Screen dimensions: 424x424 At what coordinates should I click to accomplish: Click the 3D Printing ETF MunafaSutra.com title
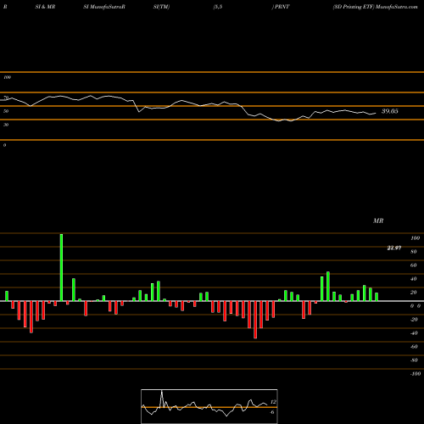click(375, 7)
